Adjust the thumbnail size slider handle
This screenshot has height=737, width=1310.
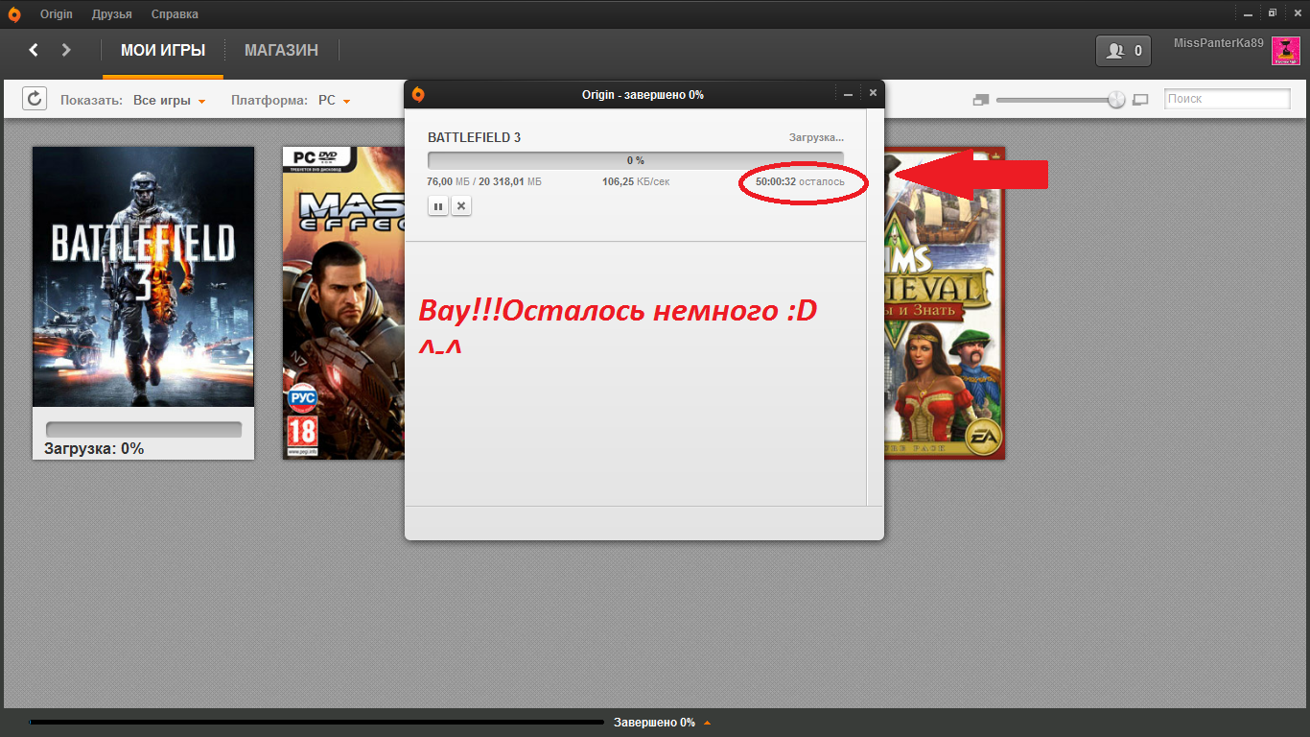1116,99
